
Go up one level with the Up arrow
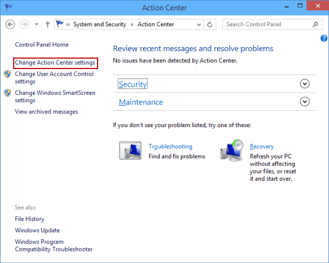(x=48, y=24)
